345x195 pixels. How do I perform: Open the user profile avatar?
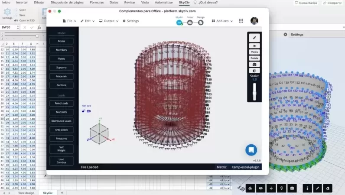pyautogui.click(x=254, y=21)
